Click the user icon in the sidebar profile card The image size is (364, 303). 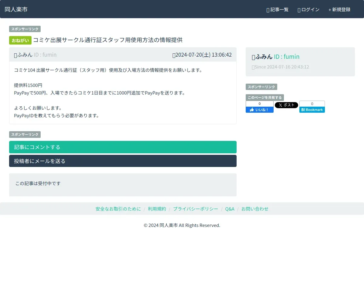pyautogui.click(x=254, y=57)
